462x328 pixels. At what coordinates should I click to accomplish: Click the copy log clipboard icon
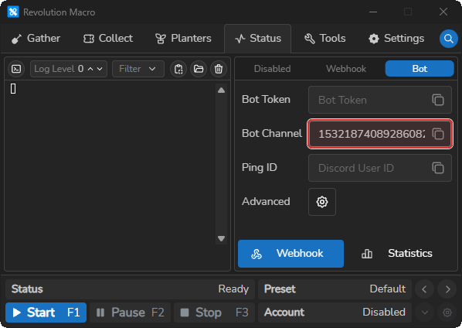pyautogui.click(x=178, y=69)
